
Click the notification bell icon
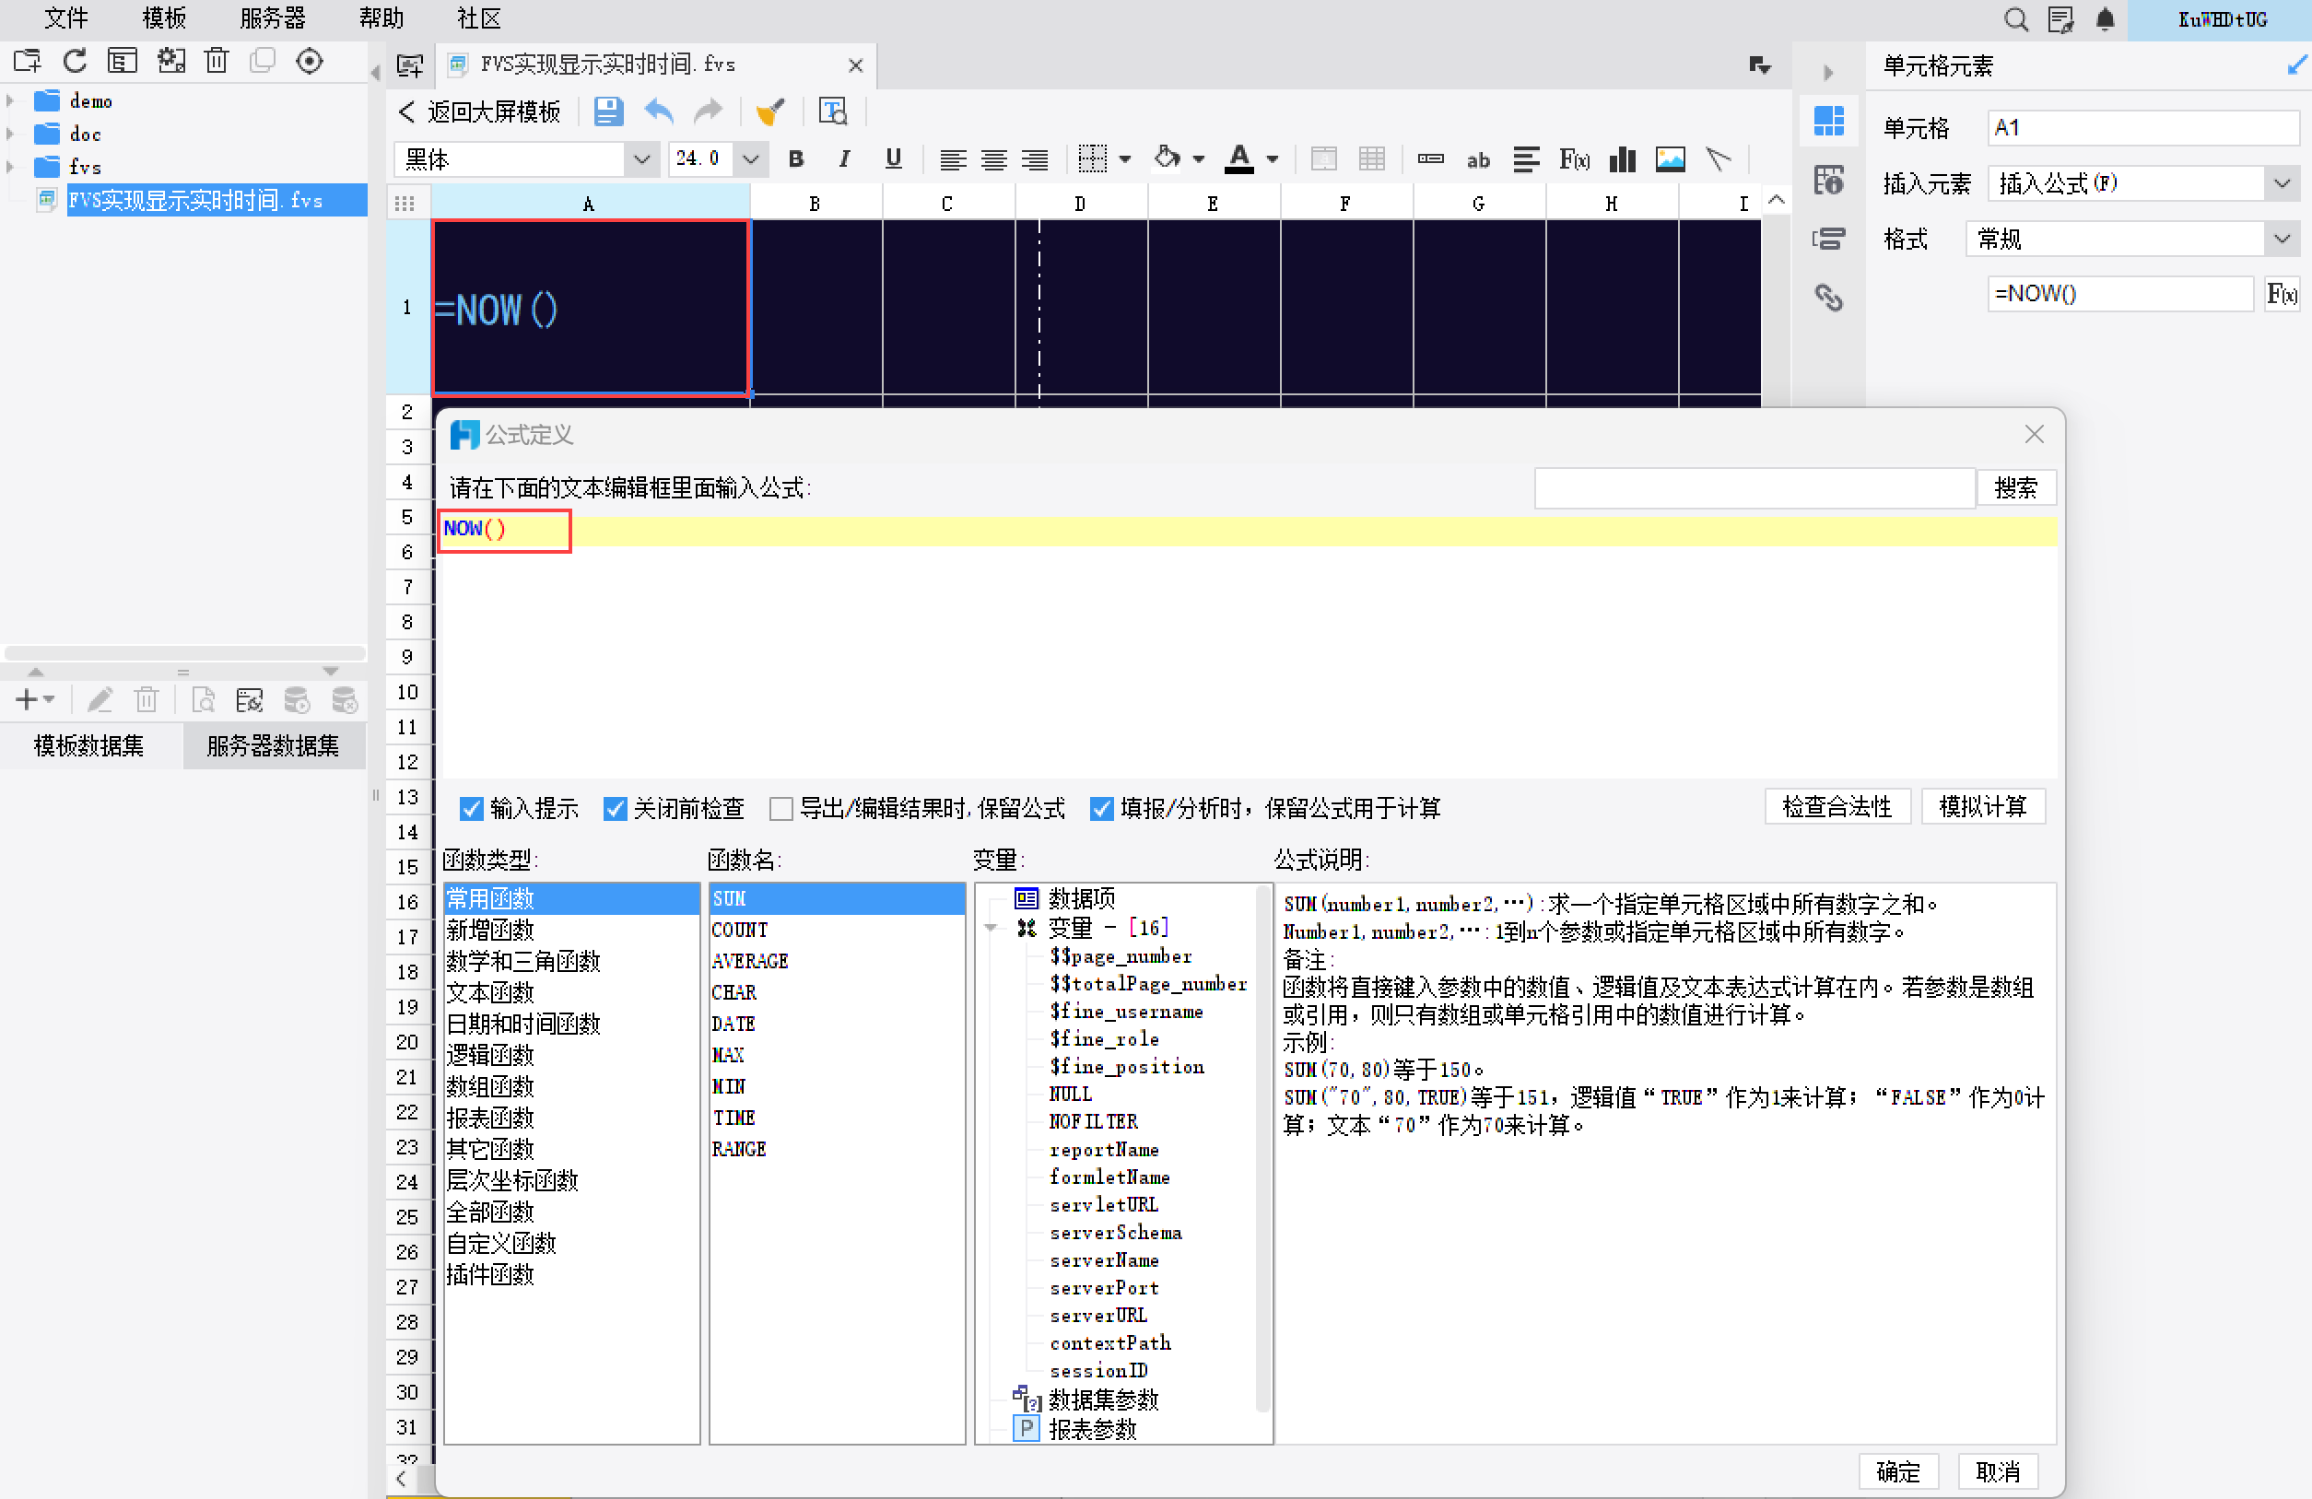pos(2105,19)
